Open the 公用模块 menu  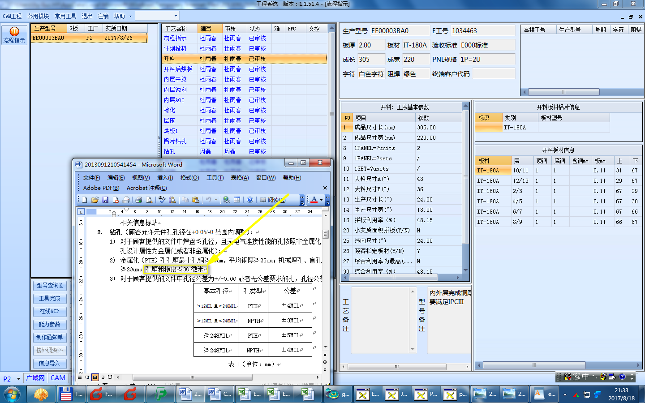[x=38, y=16]
